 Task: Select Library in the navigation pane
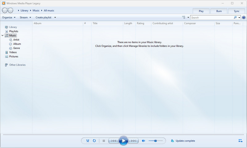13,27
